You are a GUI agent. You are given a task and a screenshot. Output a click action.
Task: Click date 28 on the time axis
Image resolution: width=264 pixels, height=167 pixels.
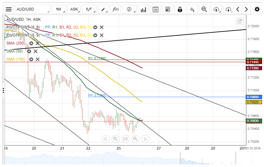click(x=187, y=148)
